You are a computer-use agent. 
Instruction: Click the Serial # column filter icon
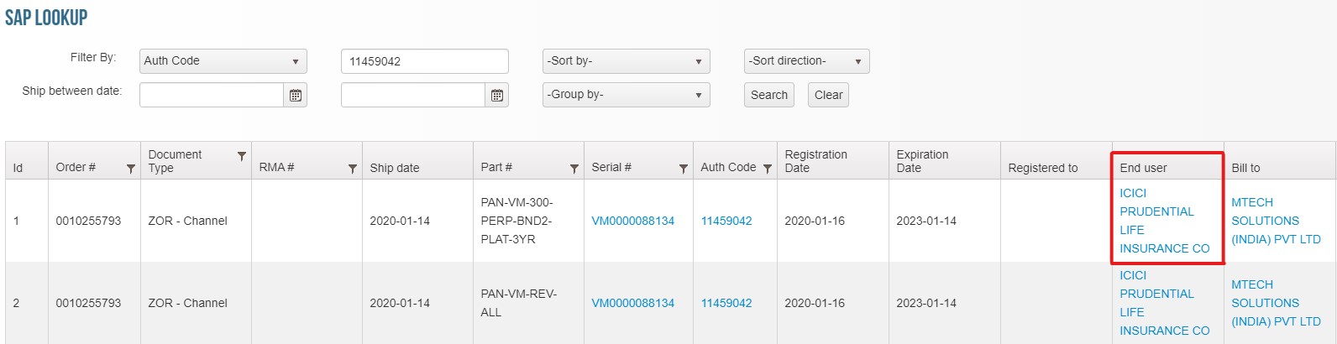(684, 169)
